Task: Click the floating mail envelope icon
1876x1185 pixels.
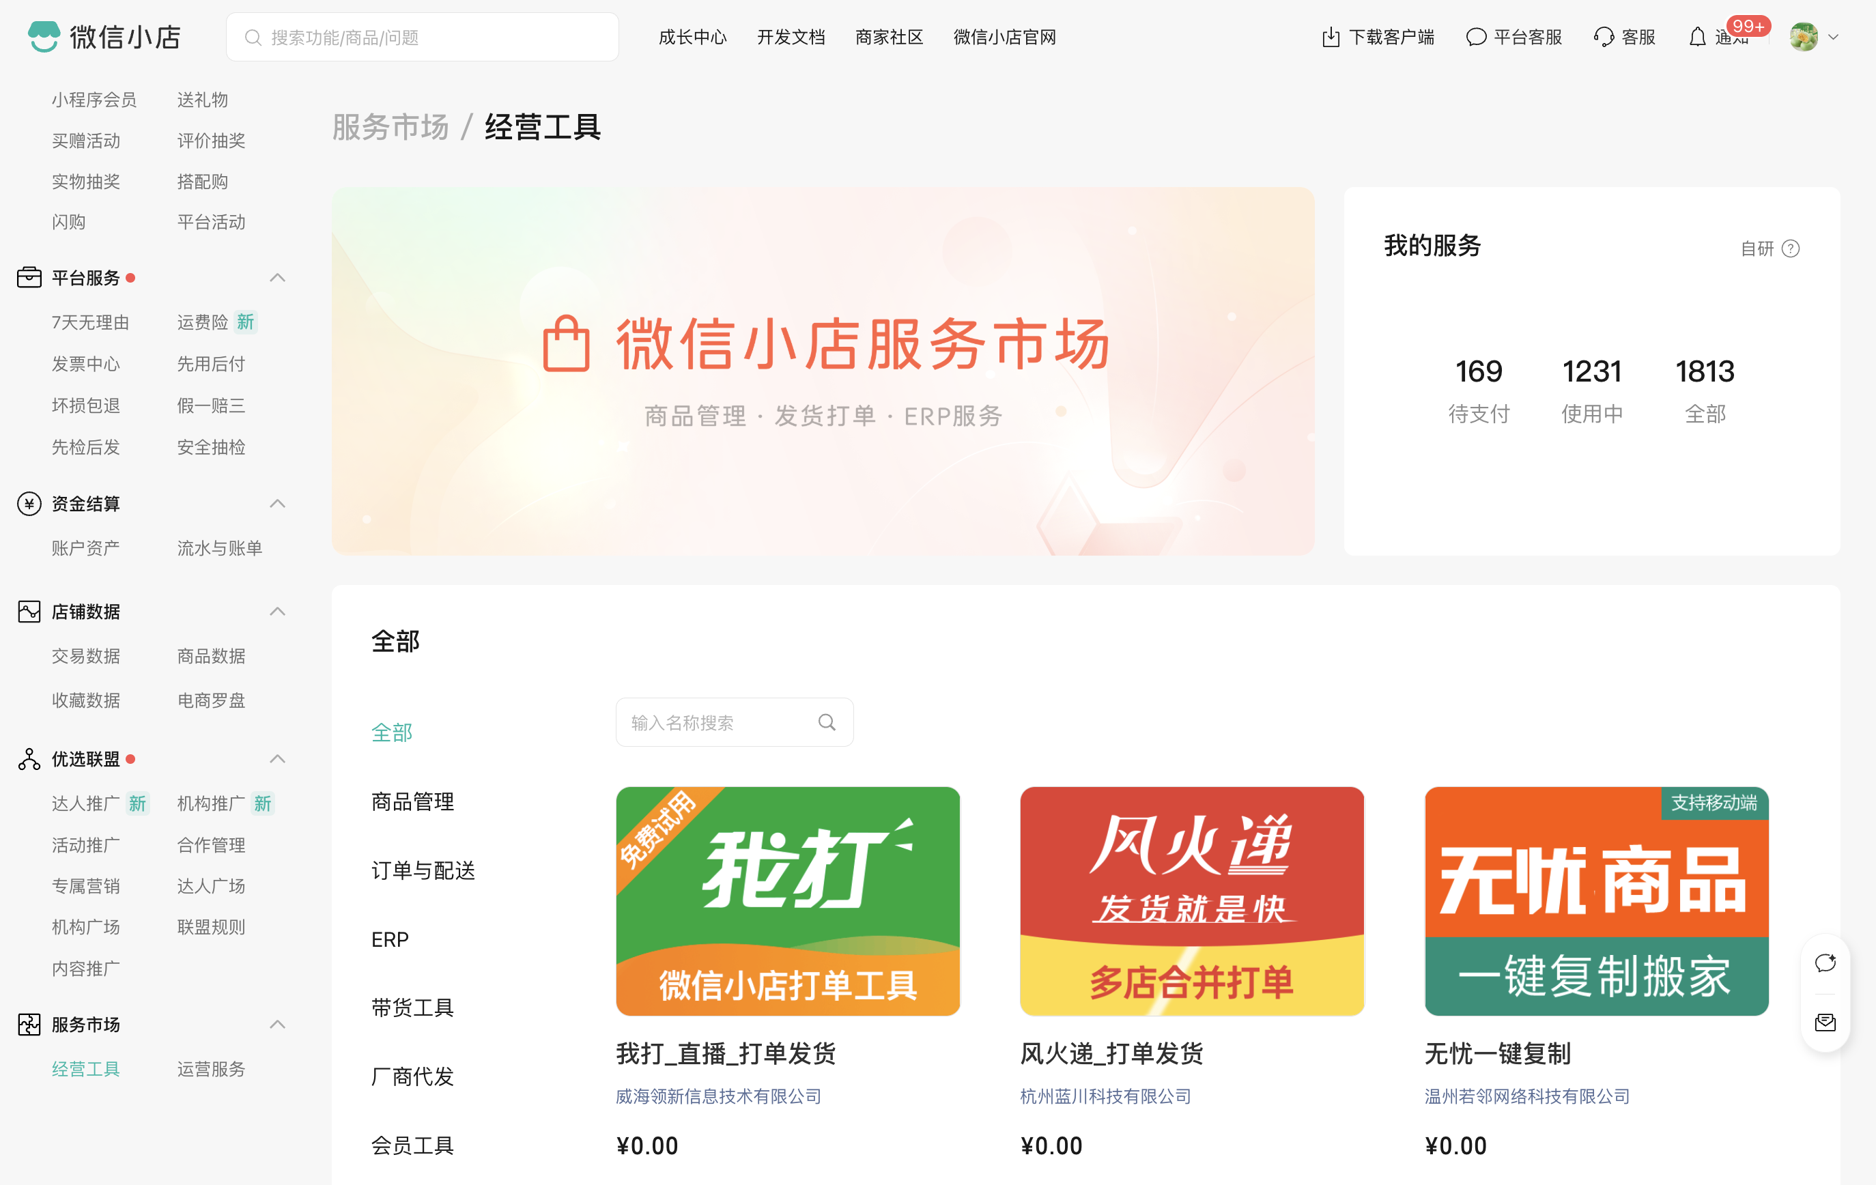Action: click(x=1825, y=1022)
